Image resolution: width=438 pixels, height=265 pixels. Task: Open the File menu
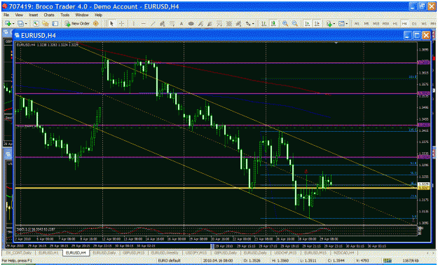(x=6, y=15)
